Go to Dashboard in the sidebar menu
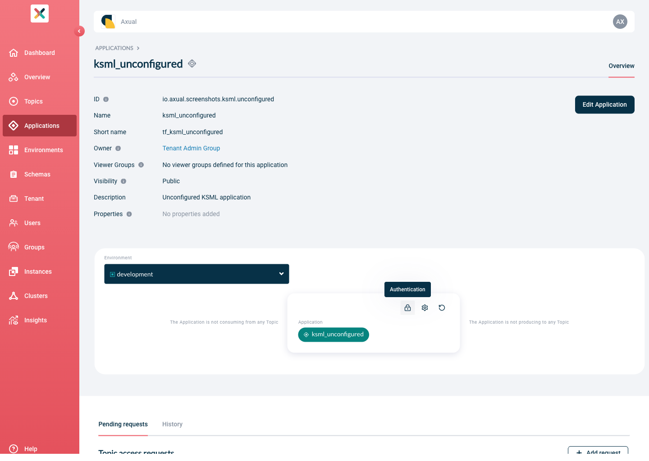 40,53
